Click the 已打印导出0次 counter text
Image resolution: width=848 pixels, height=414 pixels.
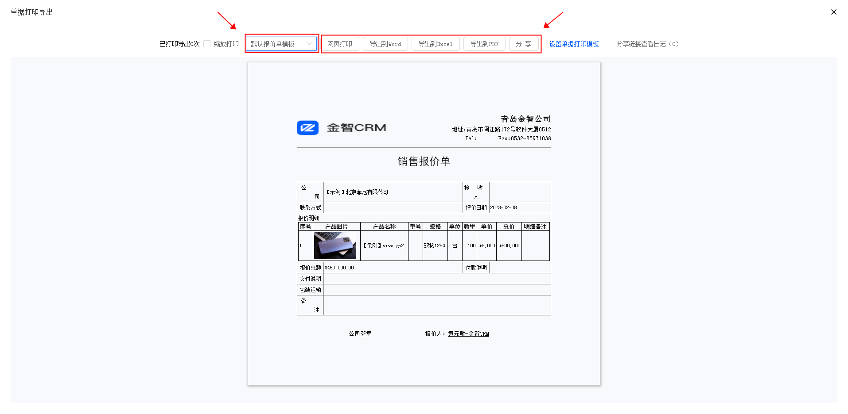(179, 44)
